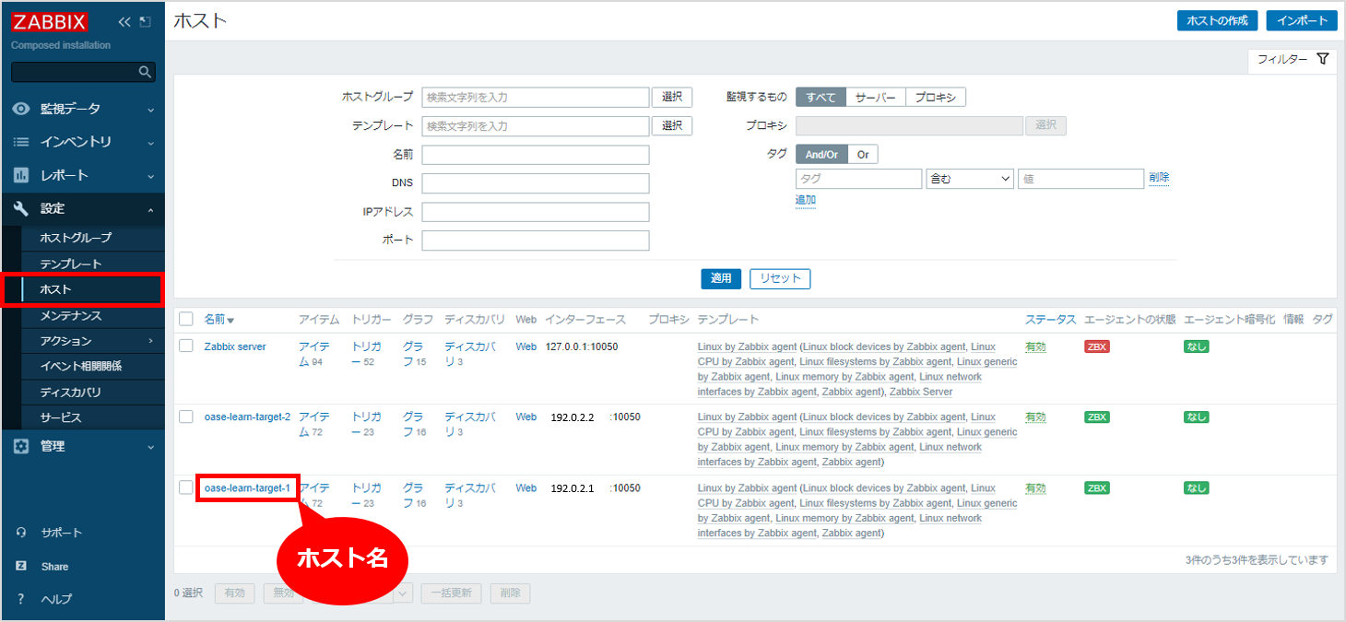Click the headset icon next to サポート

click(x=21, y=533)
